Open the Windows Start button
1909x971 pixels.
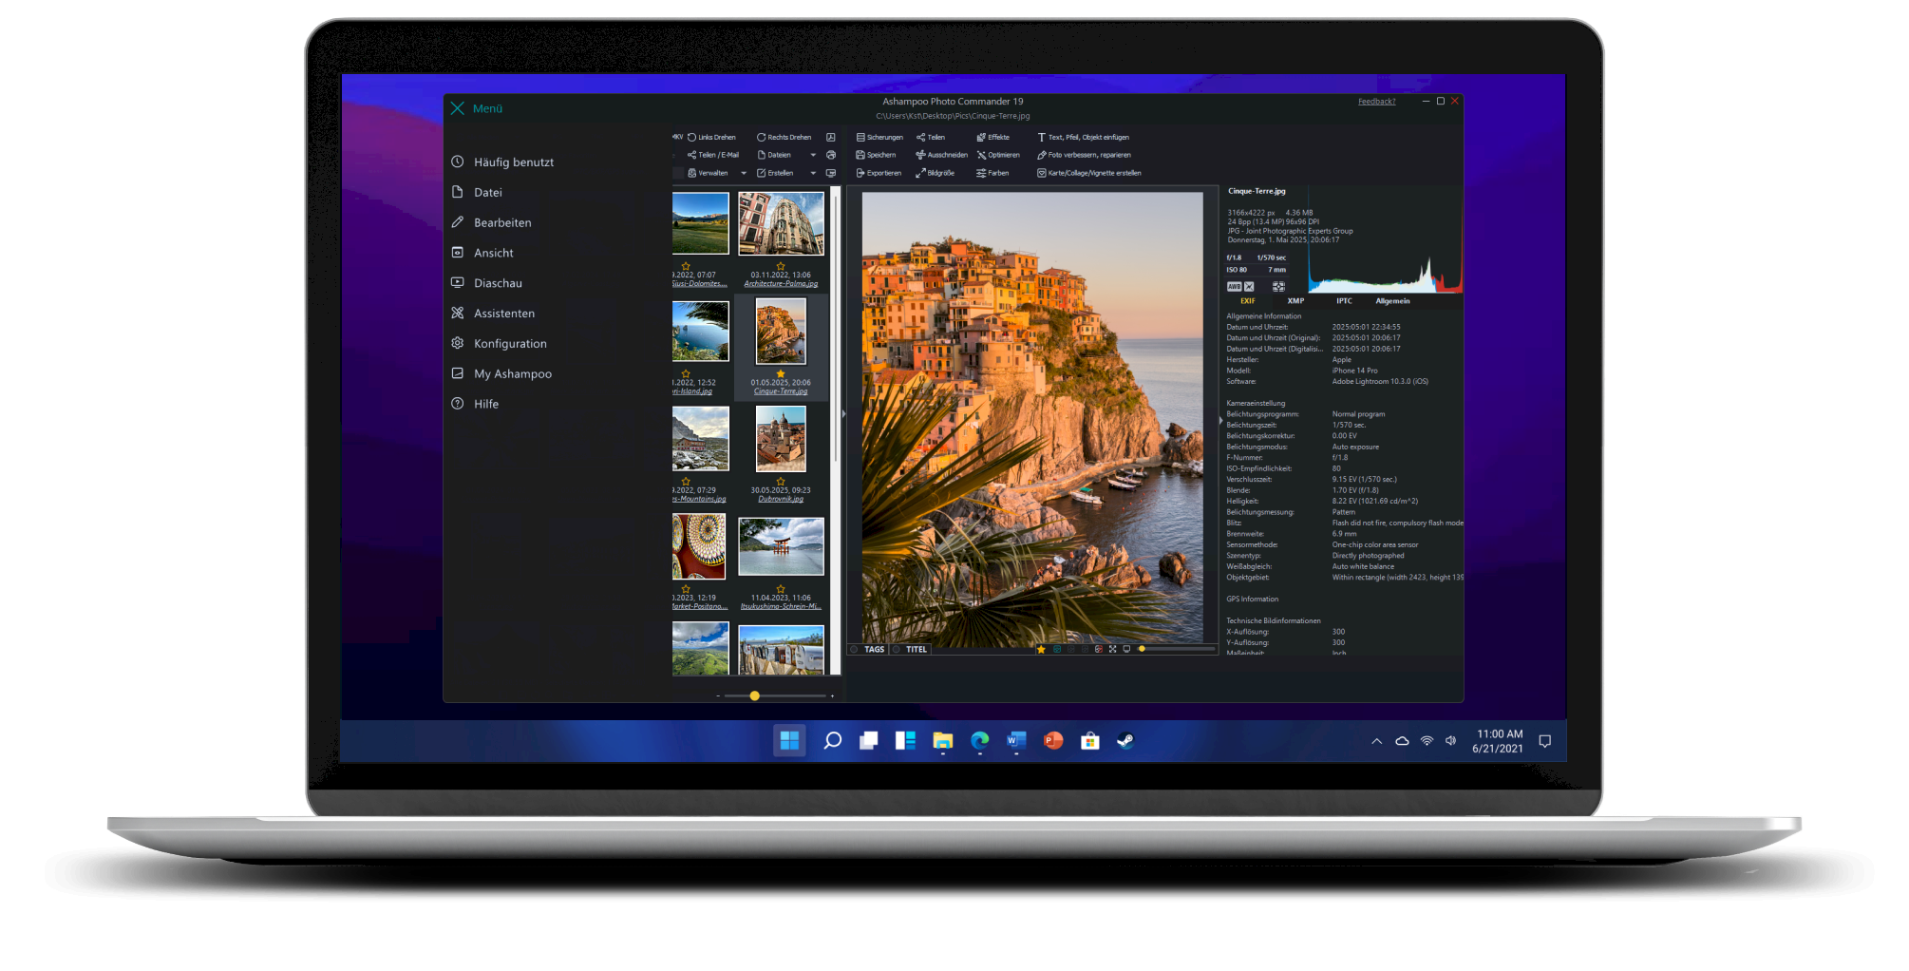pos(789,741)
